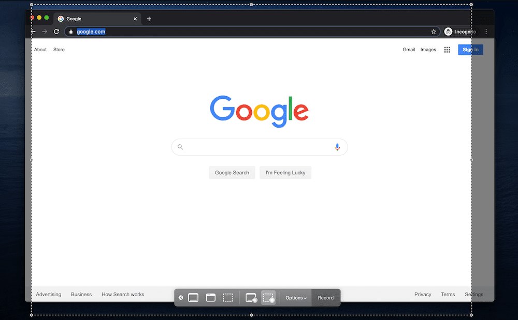518x320 pixels.
Task: Open the Images link
Action: coord(428,50)
